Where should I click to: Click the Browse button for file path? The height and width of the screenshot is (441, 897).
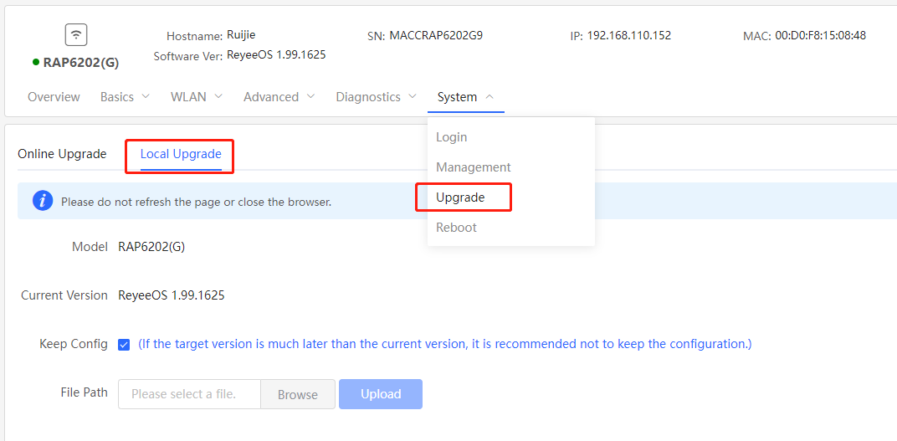click(298, 394)
